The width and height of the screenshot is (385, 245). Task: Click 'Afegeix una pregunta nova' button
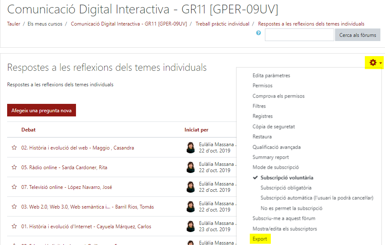[42, 110]
